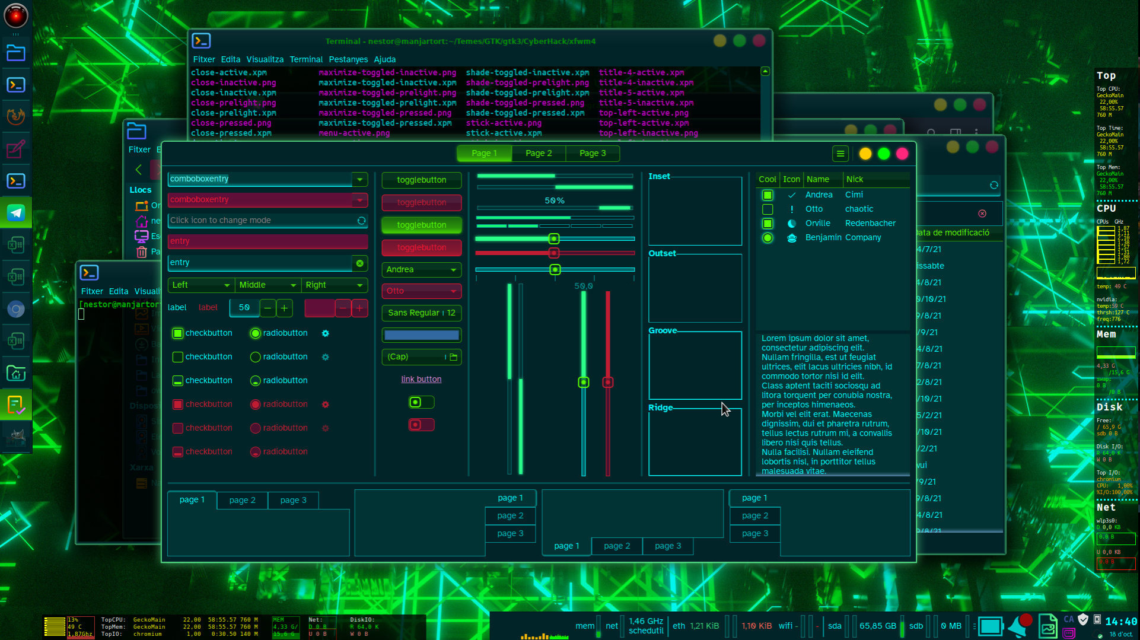Click the clear icon in the entry field

pos(359,263)
